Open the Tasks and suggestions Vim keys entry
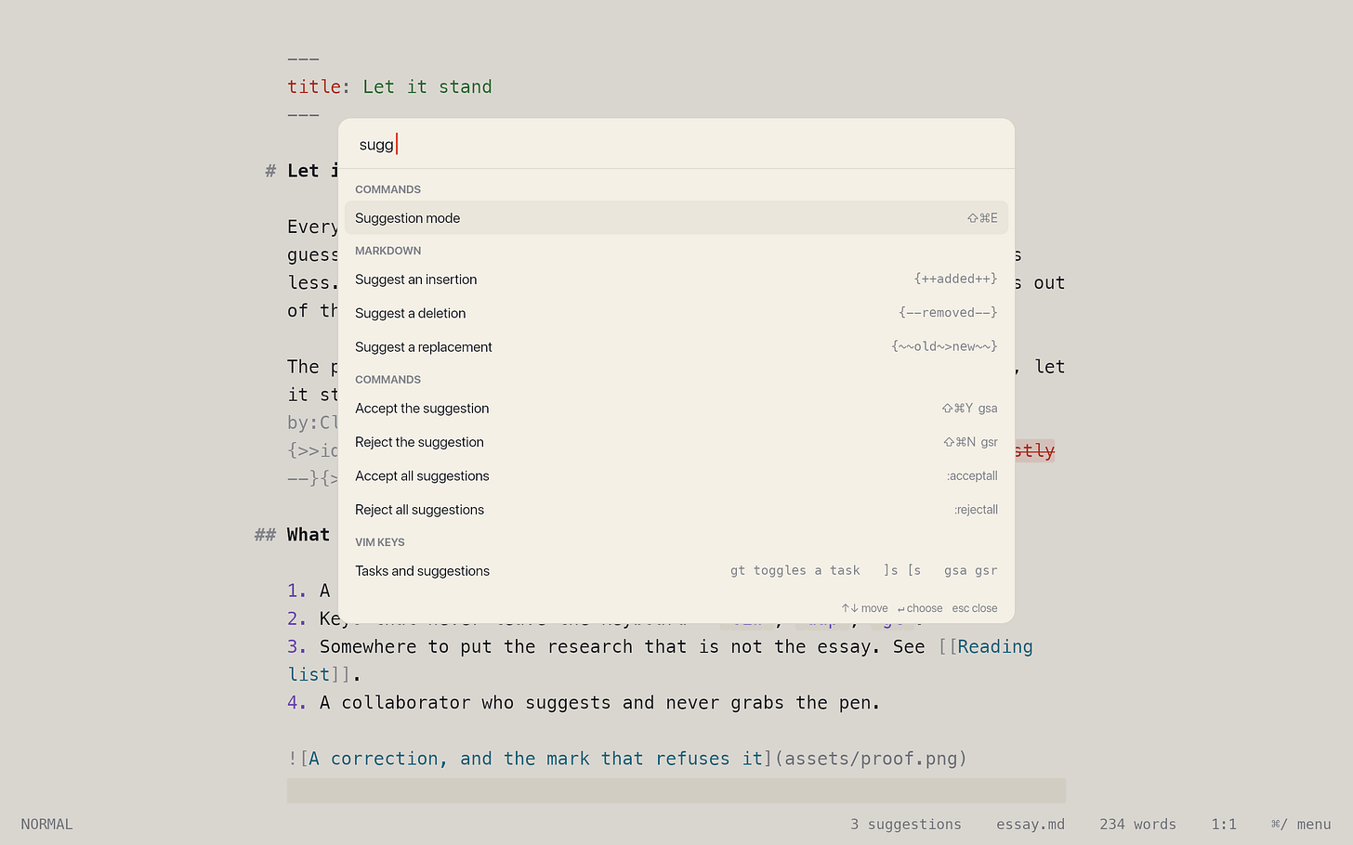Image resolution: width=1353 pixels, height=845 pixels. click(x=676, y=571)
